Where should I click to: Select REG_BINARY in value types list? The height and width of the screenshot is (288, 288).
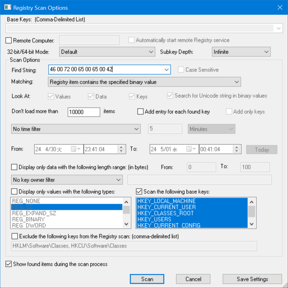coord(67,219)
